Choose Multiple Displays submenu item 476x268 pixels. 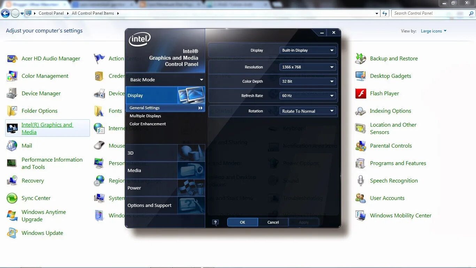(145, 116)
